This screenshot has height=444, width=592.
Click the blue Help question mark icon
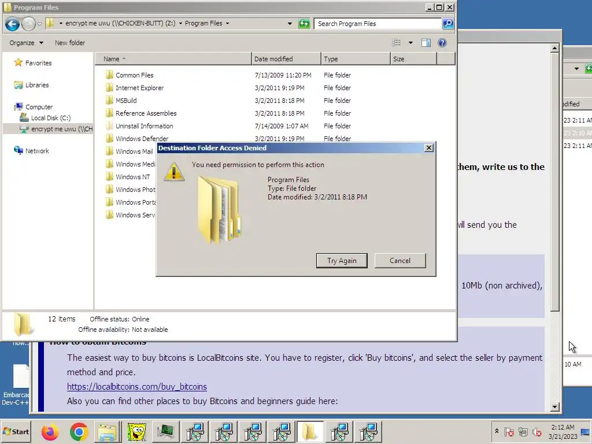[x=442, y=43]
